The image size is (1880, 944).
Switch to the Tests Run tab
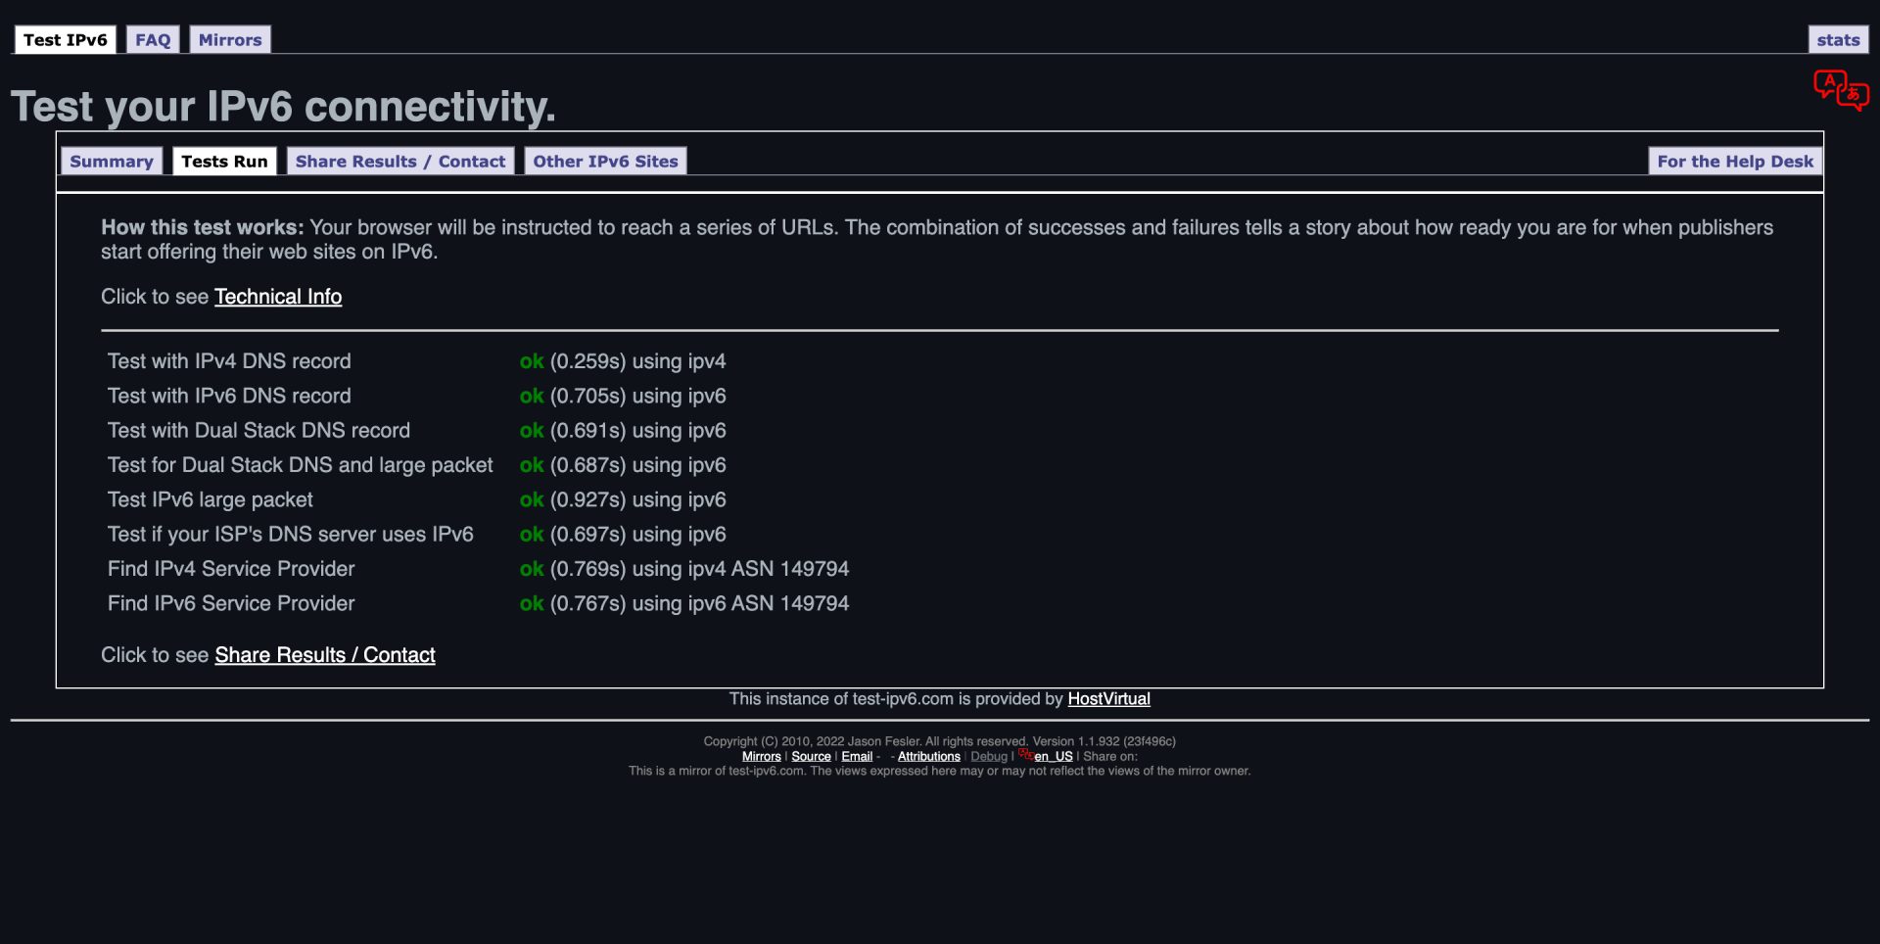point(225,161)
